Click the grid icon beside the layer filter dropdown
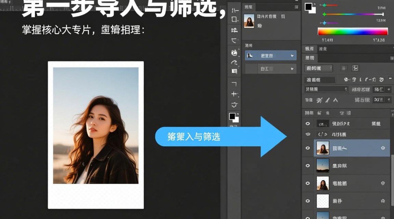 click(355, 68)
